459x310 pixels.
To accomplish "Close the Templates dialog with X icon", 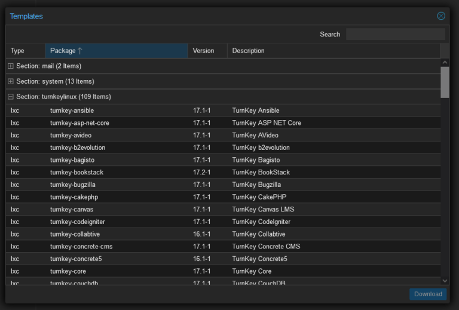I will coord(441,16).
